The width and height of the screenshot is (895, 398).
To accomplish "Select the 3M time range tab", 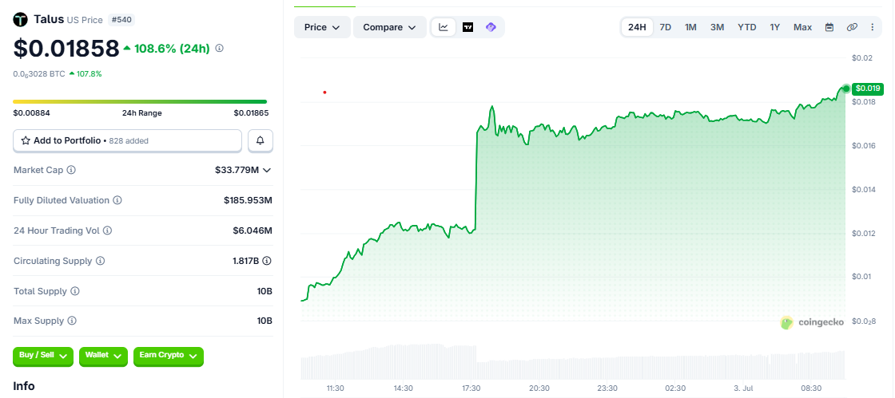I will 717,27.
